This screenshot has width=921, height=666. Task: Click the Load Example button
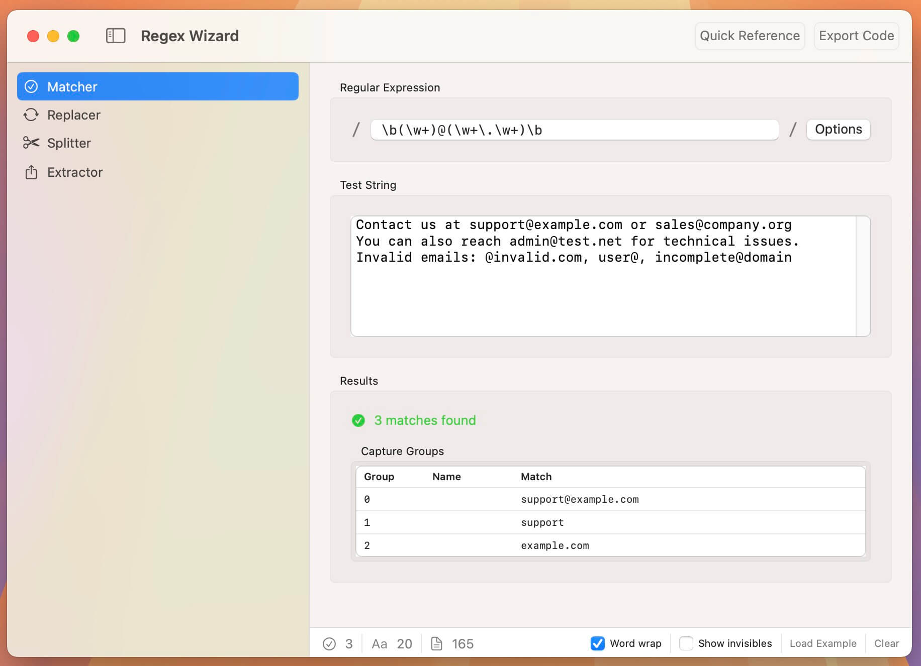point(823,643)
